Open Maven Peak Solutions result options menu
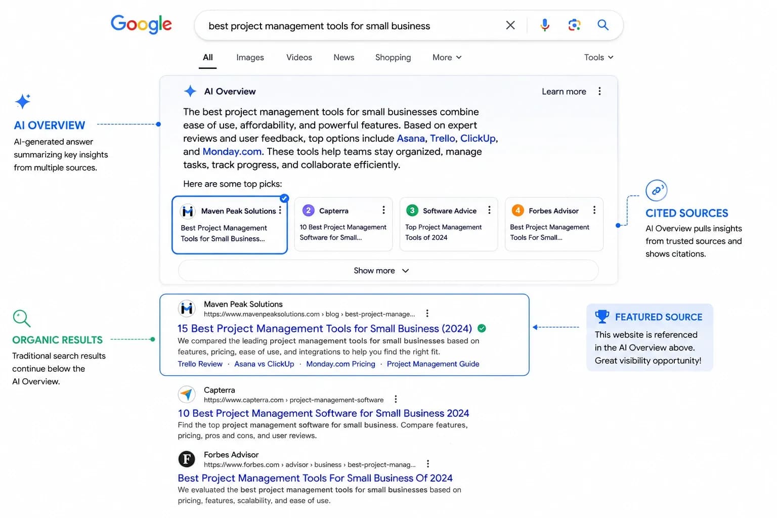 tap(427, 313)
